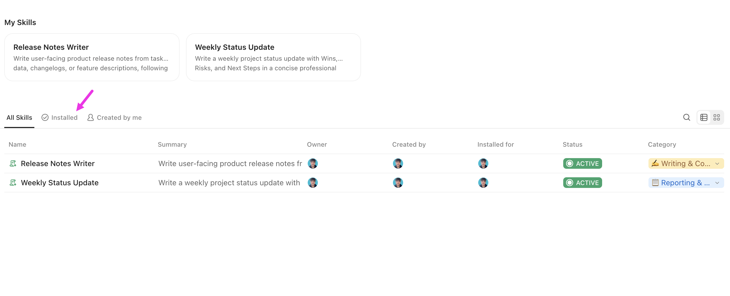
Task: Open the Installed tab
Action: click(x=59, y=117)
